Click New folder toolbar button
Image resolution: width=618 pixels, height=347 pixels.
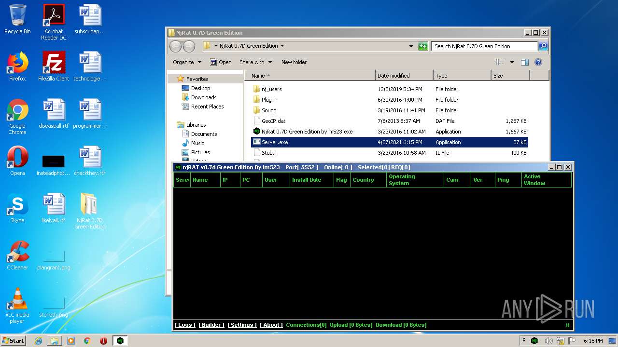[x=294, y=62]
